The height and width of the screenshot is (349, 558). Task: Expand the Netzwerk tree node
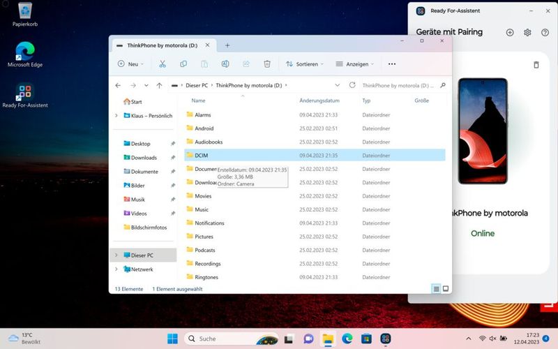pyautogui.click(x=116, y=269)
